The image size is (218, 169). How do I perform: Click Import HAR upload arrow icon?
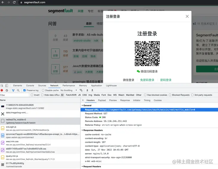click(x=87, y=90)
